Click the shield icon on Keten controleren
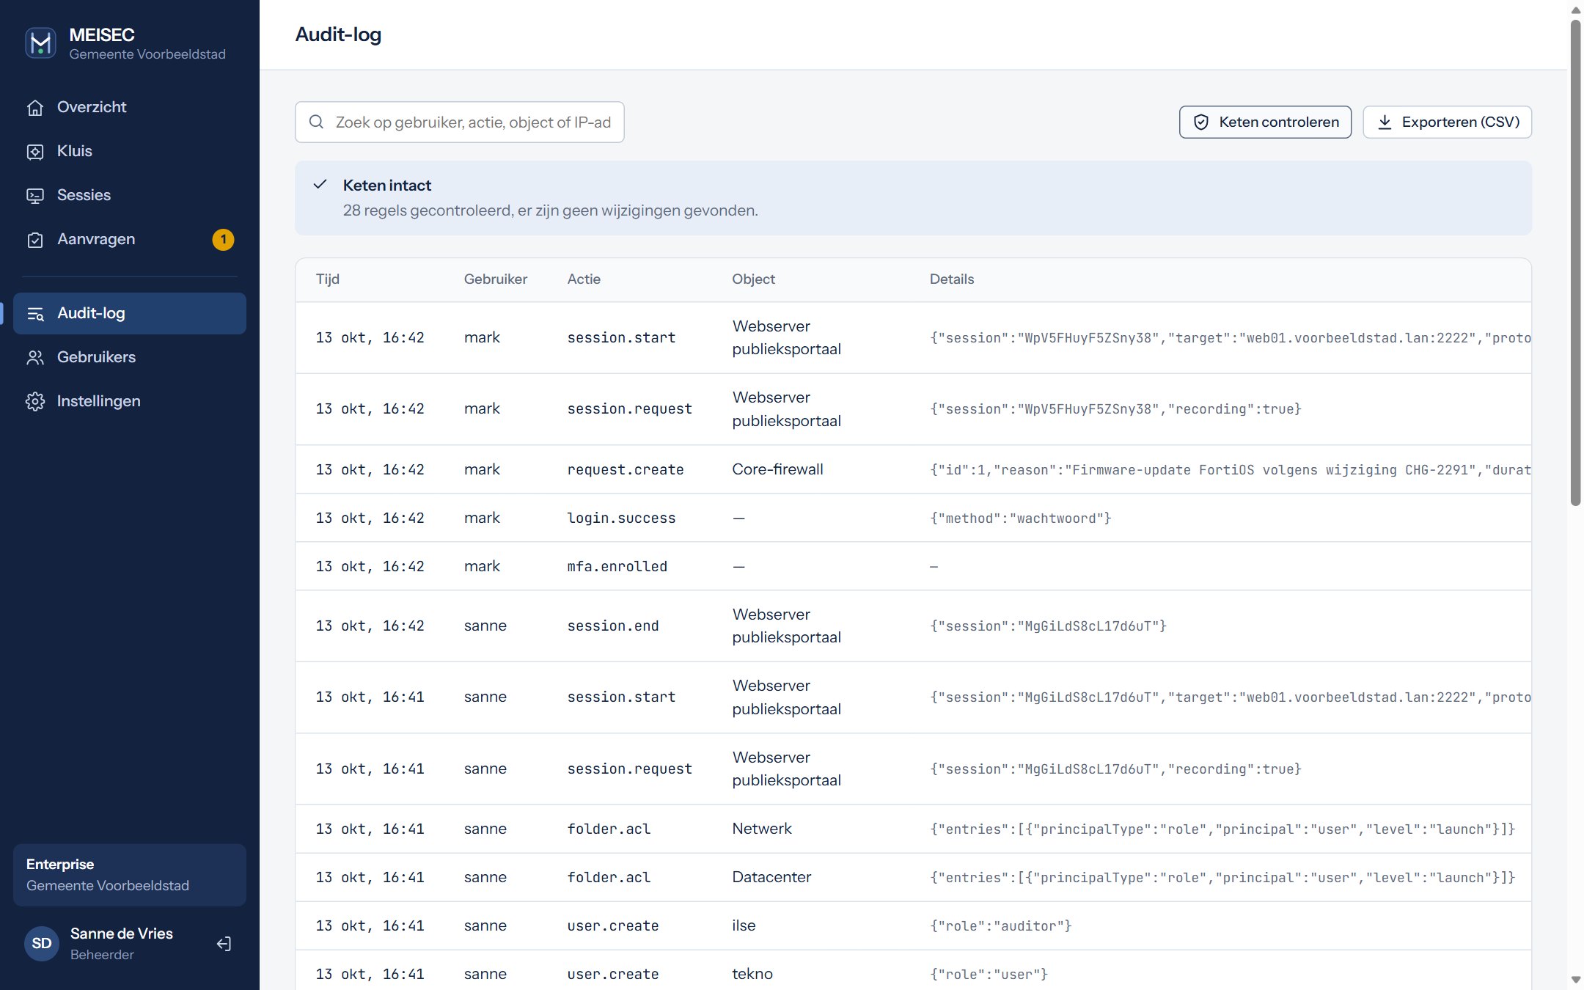The height and width of the screenshot is (990, 1584). [1200, 122]
